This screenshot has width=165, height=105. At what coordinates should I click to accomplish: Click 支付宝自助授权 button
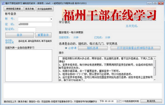pos(45,9)
